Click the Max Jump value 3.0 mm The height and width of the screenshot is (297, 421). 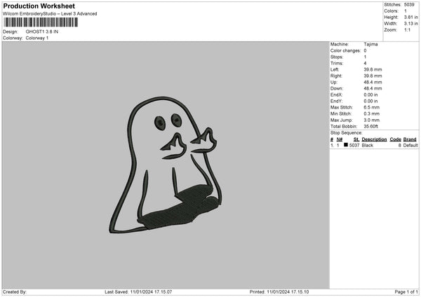(372, 120)
